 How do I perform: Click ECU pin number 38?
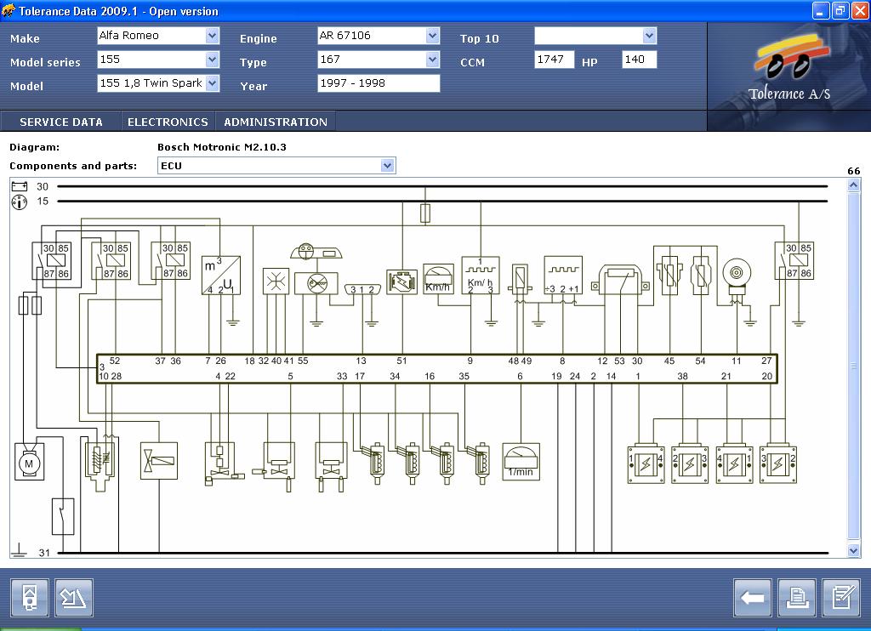point(683,376)
